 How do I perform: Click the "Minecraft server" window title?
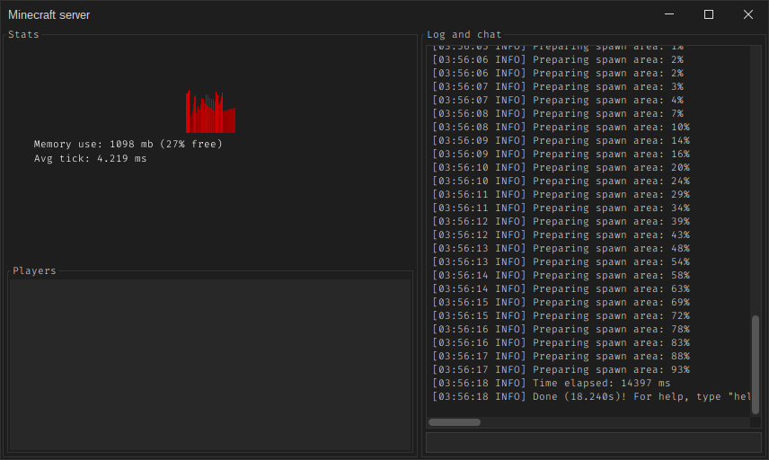coord(49,15)
